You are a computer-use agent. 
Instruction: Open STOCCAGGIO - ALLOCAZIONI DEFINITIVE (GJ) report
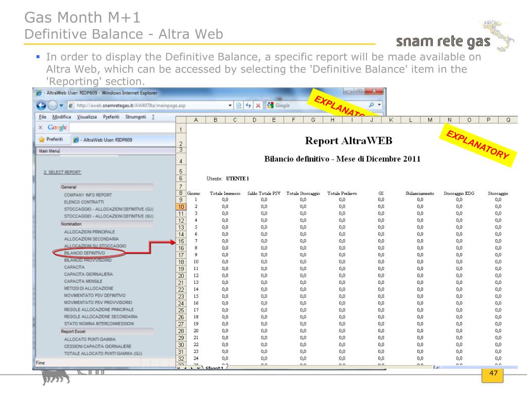point(109,209)
